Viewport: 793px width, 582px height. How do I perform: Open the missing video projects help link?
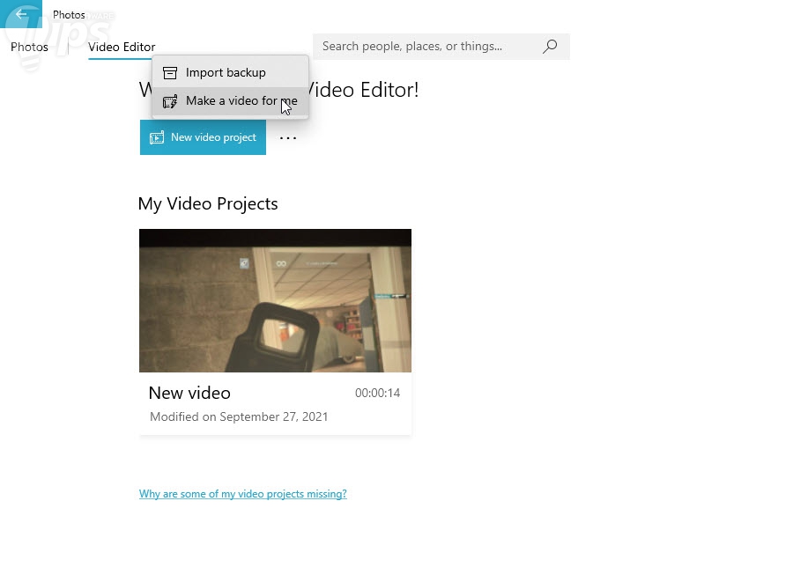click(243, 494)
